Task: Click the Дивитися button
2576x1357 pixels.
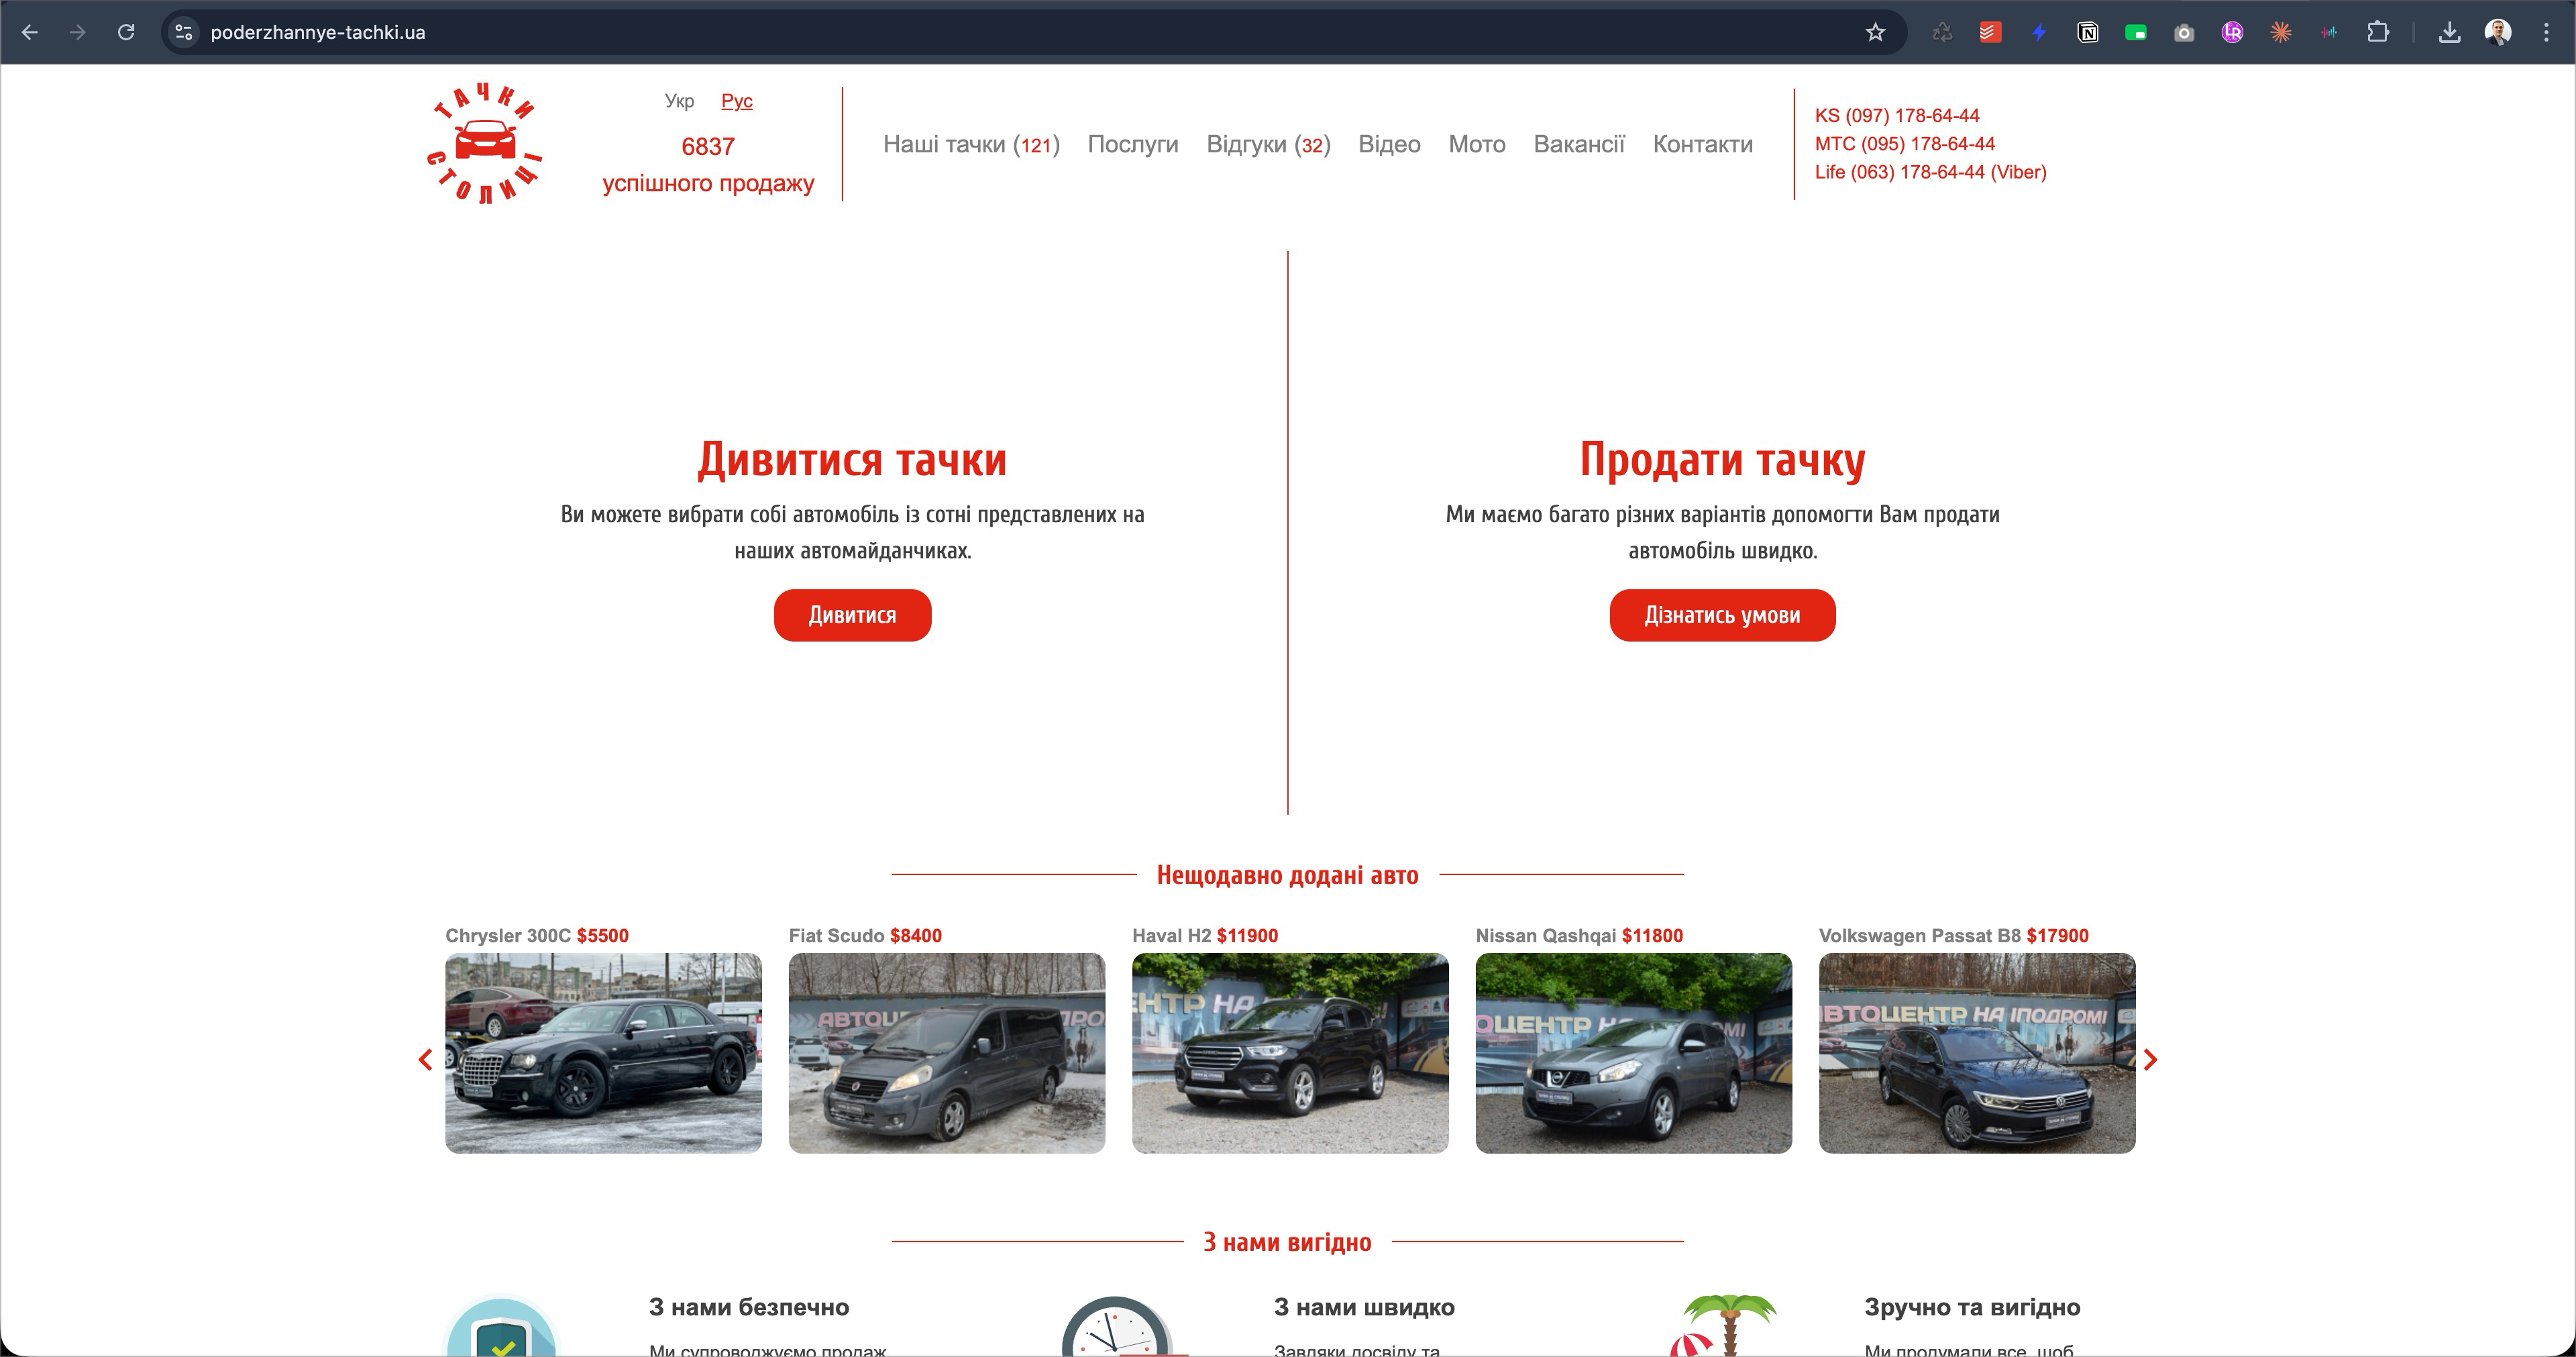Action: 852,615
